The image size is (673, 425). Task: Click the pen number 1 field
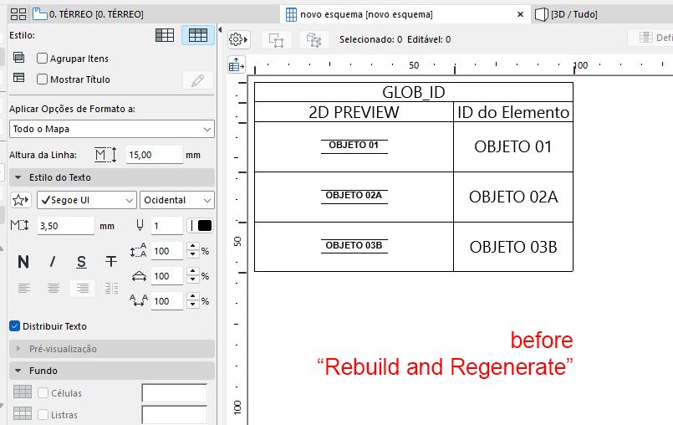(x=167, y=226)
